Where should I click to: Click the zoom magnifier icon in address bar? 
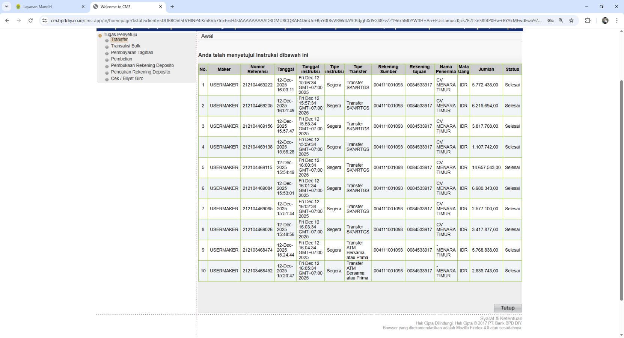(x=561, y=21)
